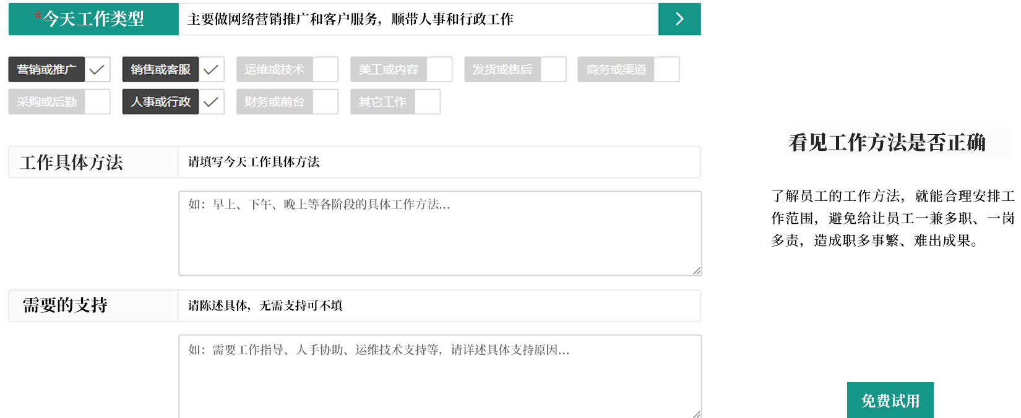Check the 发货或售后 work type
This screenshot has height=418, width=1021.
553,70
